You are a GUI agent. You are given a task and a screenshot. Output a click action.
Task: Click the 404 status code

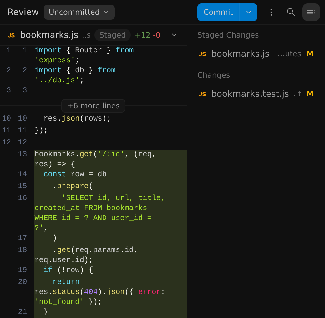tap(91, 292)
